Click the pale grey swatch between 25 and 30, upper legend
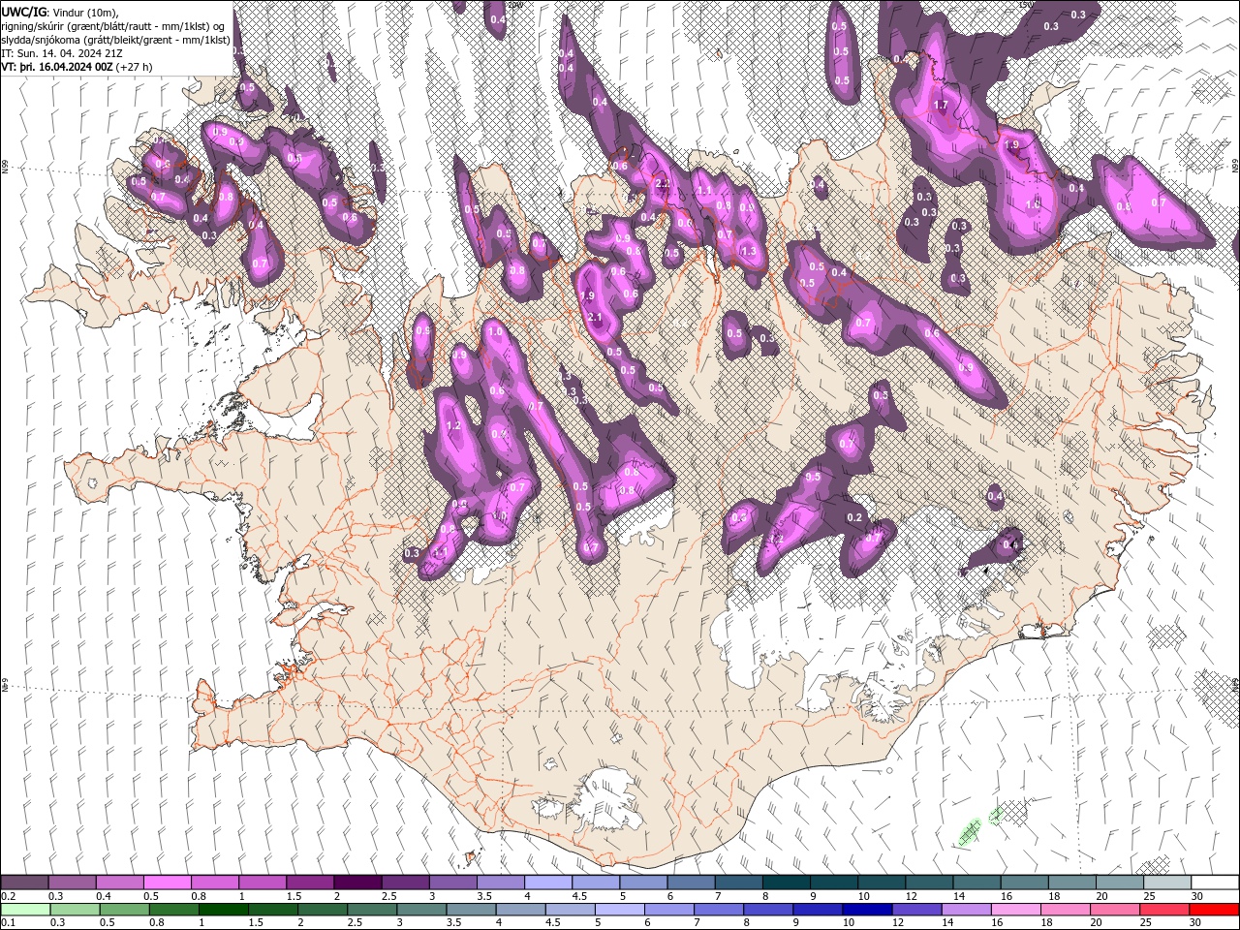This screenshot has width=1240, height=930. (1167, 883)
